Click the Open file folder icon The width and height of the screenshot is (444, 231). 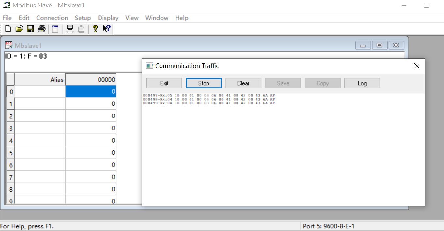pos(19,29)
